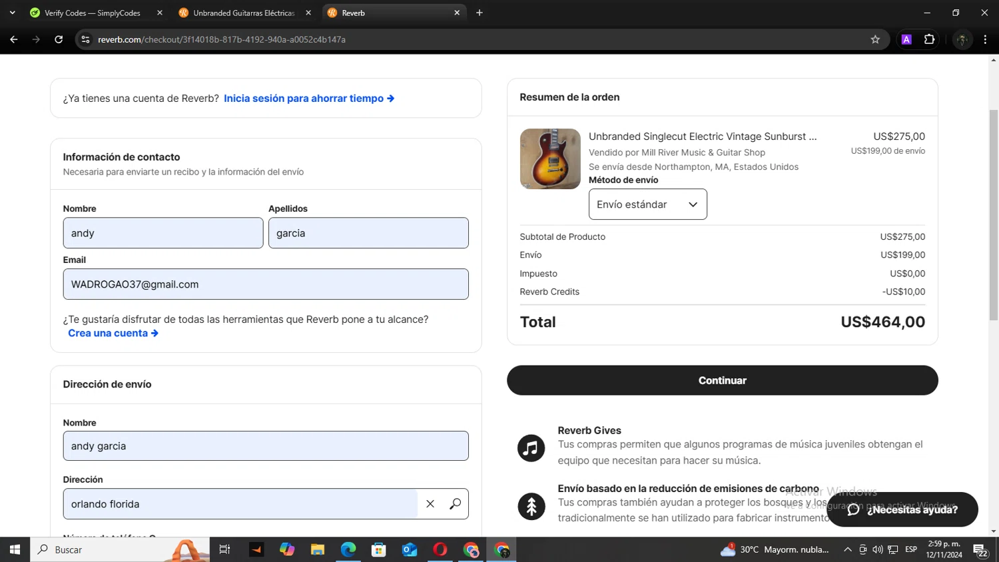Open the Envío estándar shipping dropdown
This screenshot has width=999, height=562.
click(647, 204)
